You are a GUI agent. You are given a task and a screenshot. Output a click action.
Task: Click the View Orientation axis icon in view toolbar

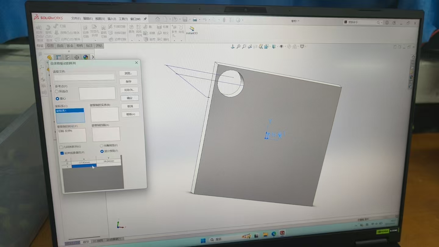tap(233, 47)
